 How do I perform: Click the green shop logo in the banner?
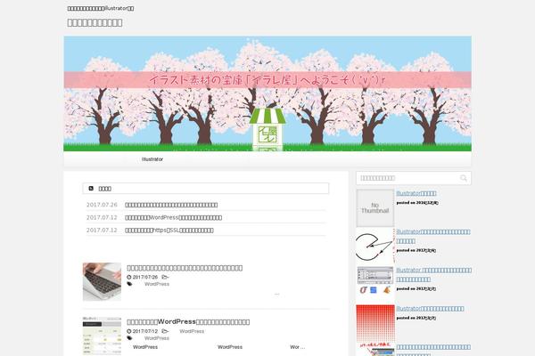tap(267, 129)
